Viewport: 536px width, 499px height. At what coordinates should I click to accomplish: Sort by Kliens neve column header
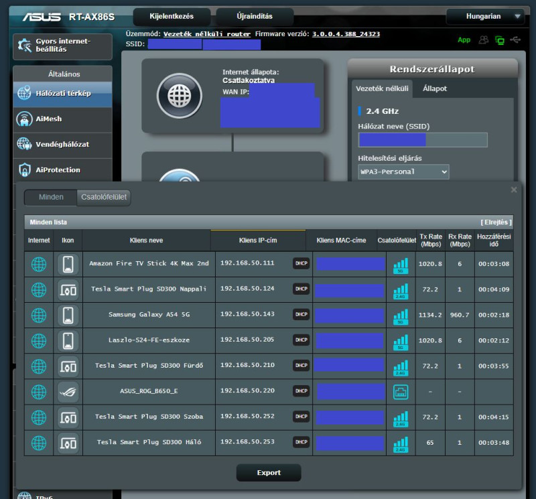click(146, 240)
